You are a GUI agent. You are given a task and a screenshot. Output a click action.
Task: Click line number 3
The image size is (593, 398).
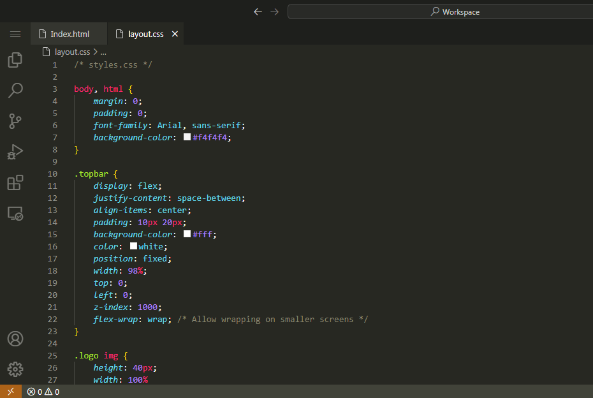[55, 89]
